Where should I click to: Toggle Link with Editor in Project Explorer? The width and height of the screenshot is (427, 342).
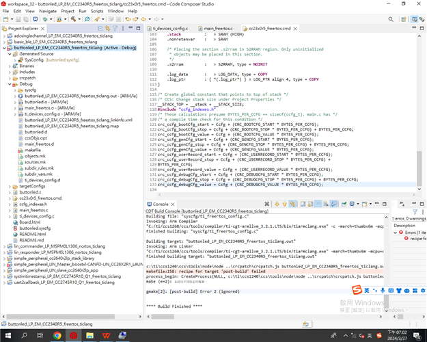[x=107, y=28]
